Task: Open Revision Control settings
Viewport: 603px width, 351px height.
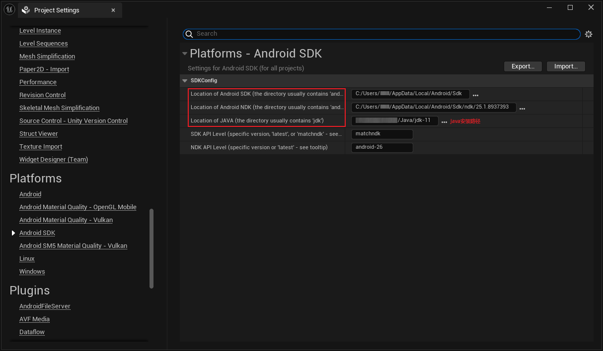Action: point(42,95)
